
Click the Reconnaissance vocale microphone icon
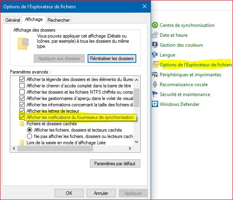tap(155, 84)
